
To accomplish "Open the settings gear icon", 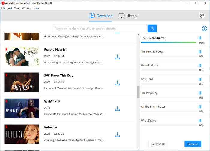I will click(202, 16).
